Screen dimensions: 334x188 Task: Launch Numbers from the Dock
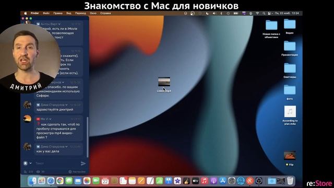159,181
